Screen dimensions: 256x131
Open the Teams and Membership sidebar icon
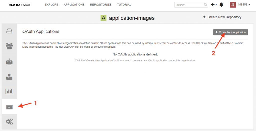coord(9,46)
